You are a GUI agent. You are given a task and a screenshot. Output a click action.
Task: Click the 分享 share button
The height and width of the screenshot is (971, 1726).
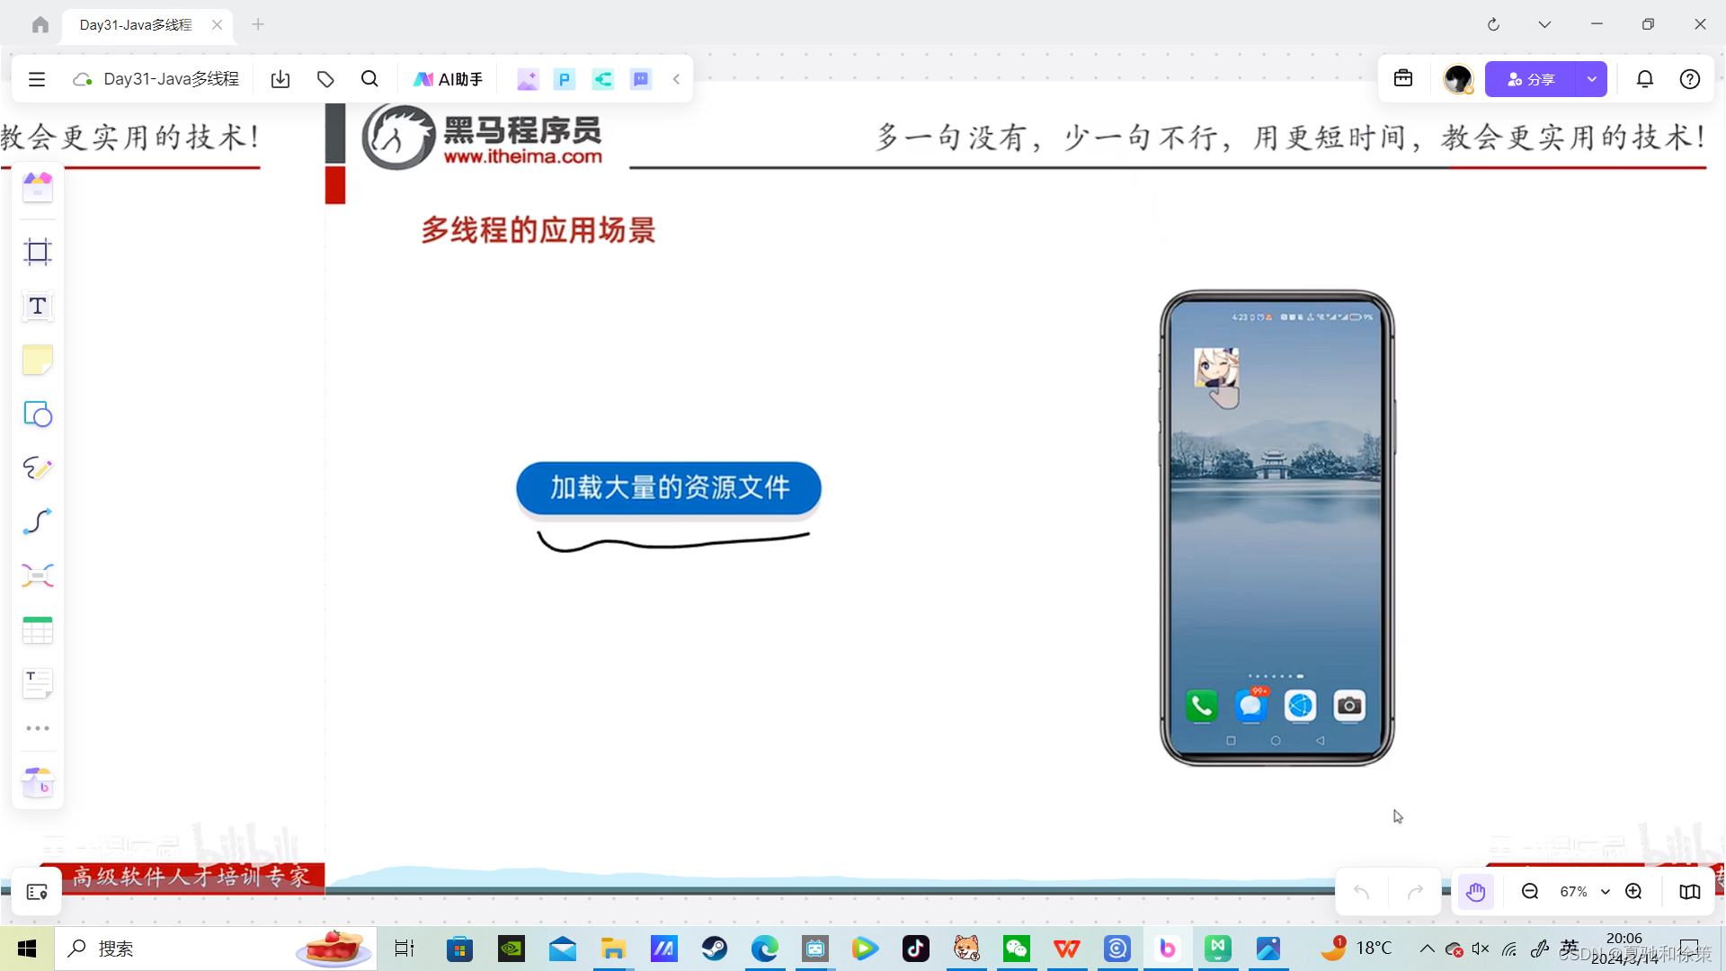click(x=1531, y=79)
